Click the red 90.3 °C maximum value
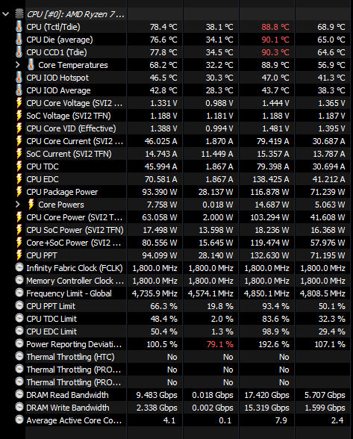 275,52
